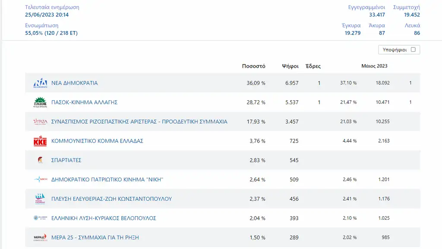Click May 2023 votes 10.255
This screenshot has height=249, width=442.
382,121
